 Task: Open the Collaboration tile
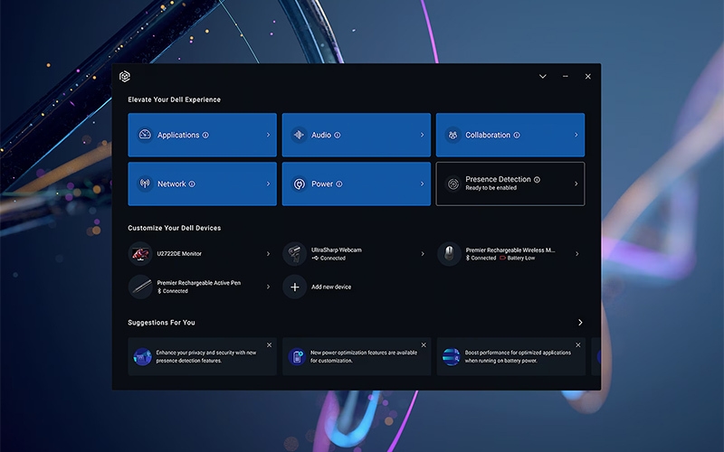click(510, 135)
